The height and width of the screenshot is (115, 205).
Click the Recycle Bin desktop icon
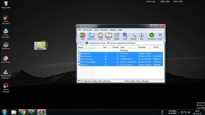(x=6, y=5)
